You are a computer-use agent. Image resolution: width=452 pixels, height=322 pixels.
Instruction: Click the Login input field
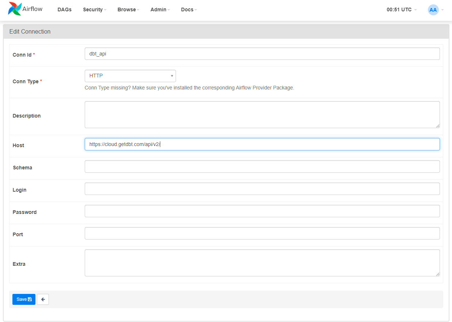262,189
